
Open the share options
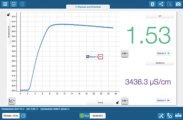point(161,4)
